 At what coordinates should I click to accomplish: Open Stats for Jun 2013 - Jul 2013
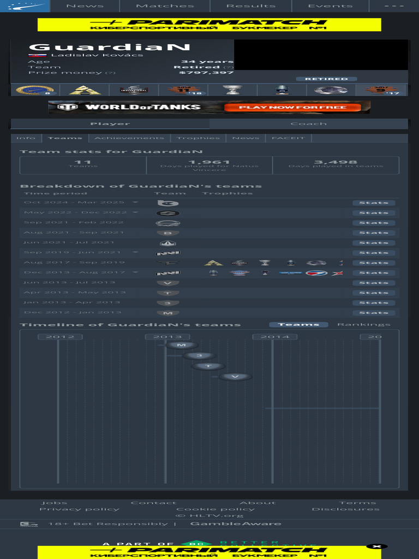(374, 283)
